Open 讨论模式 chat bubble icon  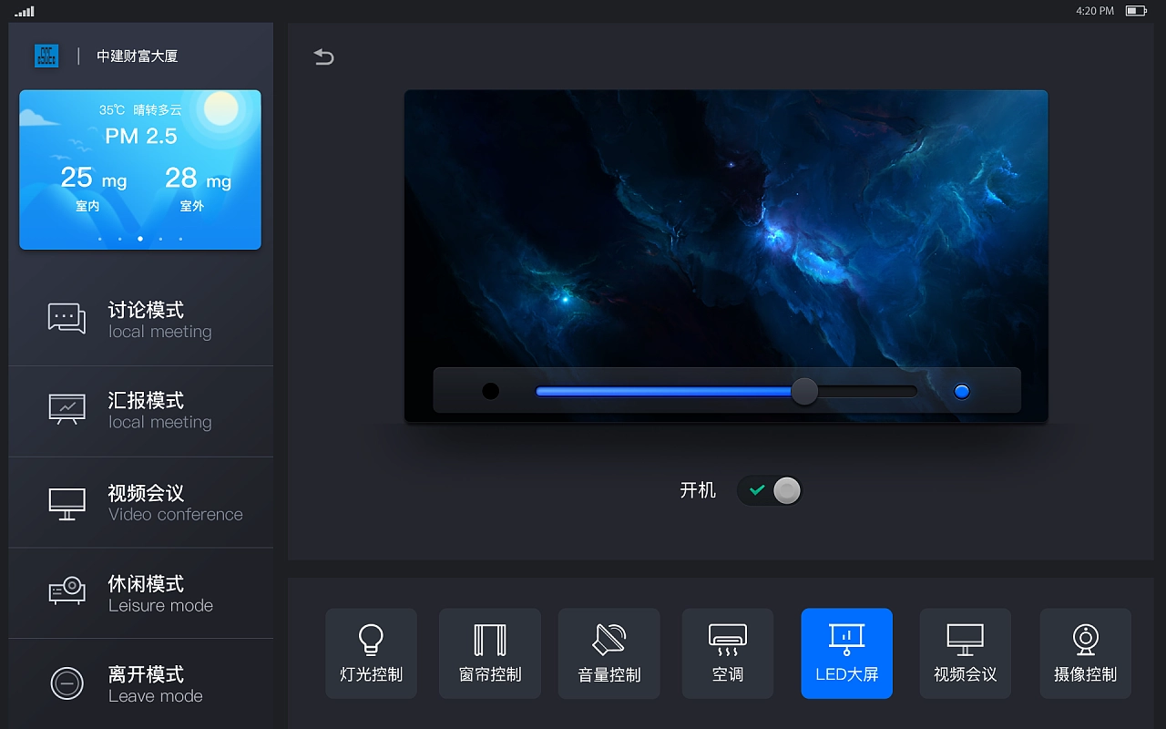66,318
